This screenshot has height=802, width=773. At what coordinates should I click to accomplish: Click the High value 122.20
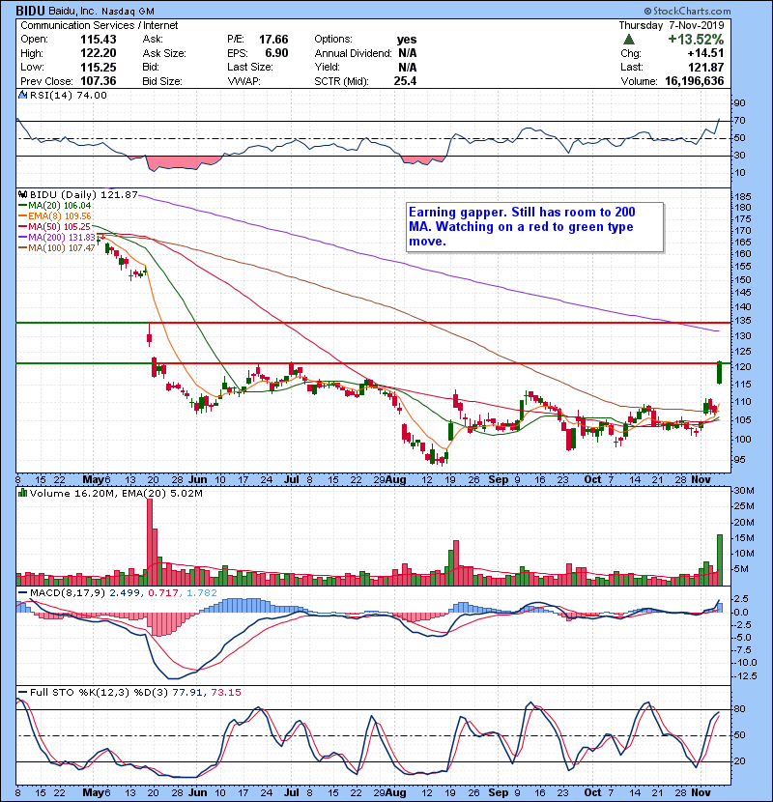[99, 53]
